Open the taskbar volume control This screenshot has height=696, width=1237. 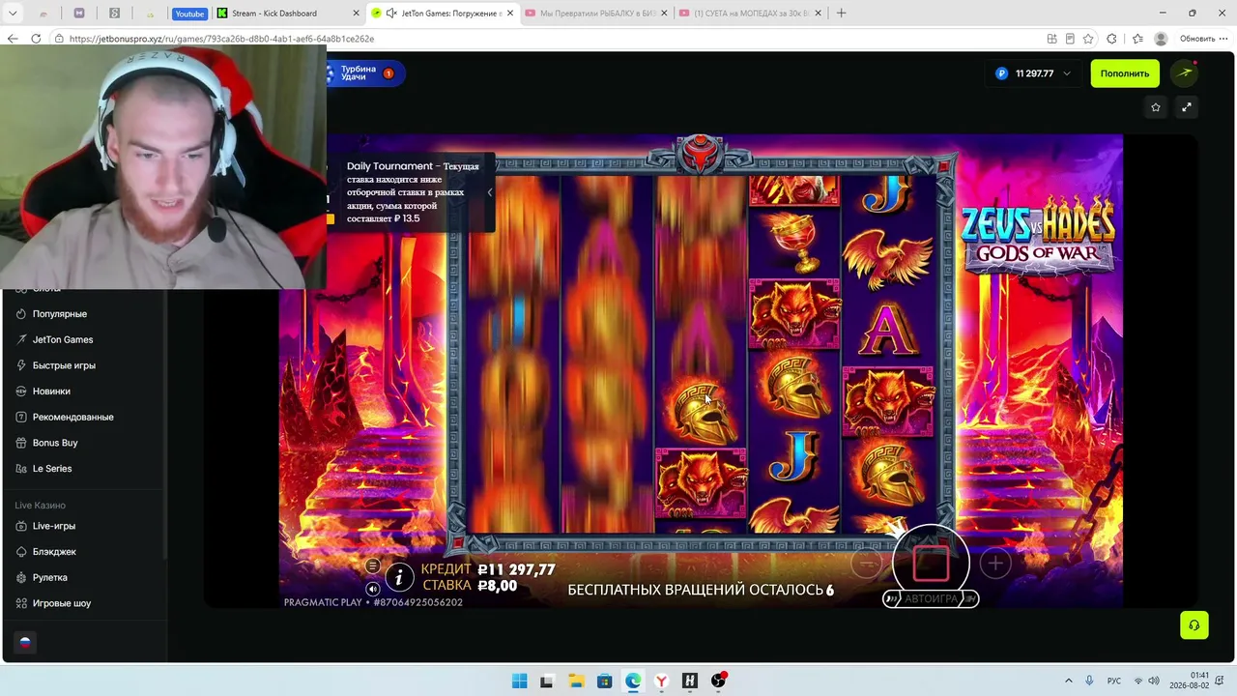1153,681
